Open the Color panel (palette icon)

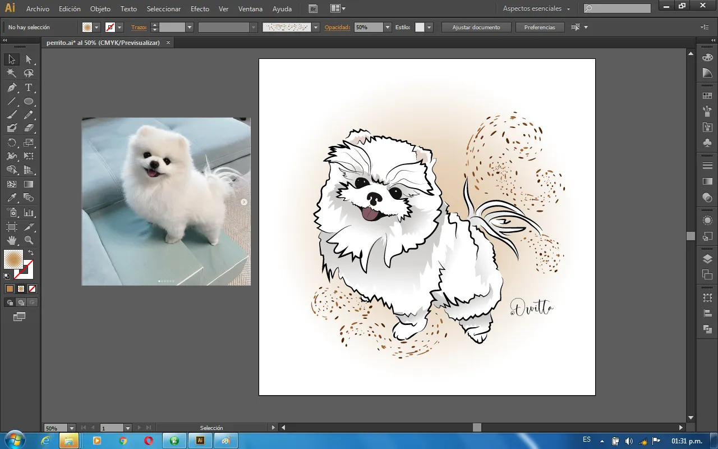coord(707,57)
